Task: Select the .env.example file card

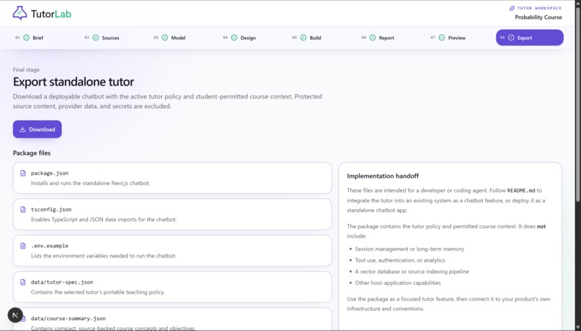Action: point(172,250)
